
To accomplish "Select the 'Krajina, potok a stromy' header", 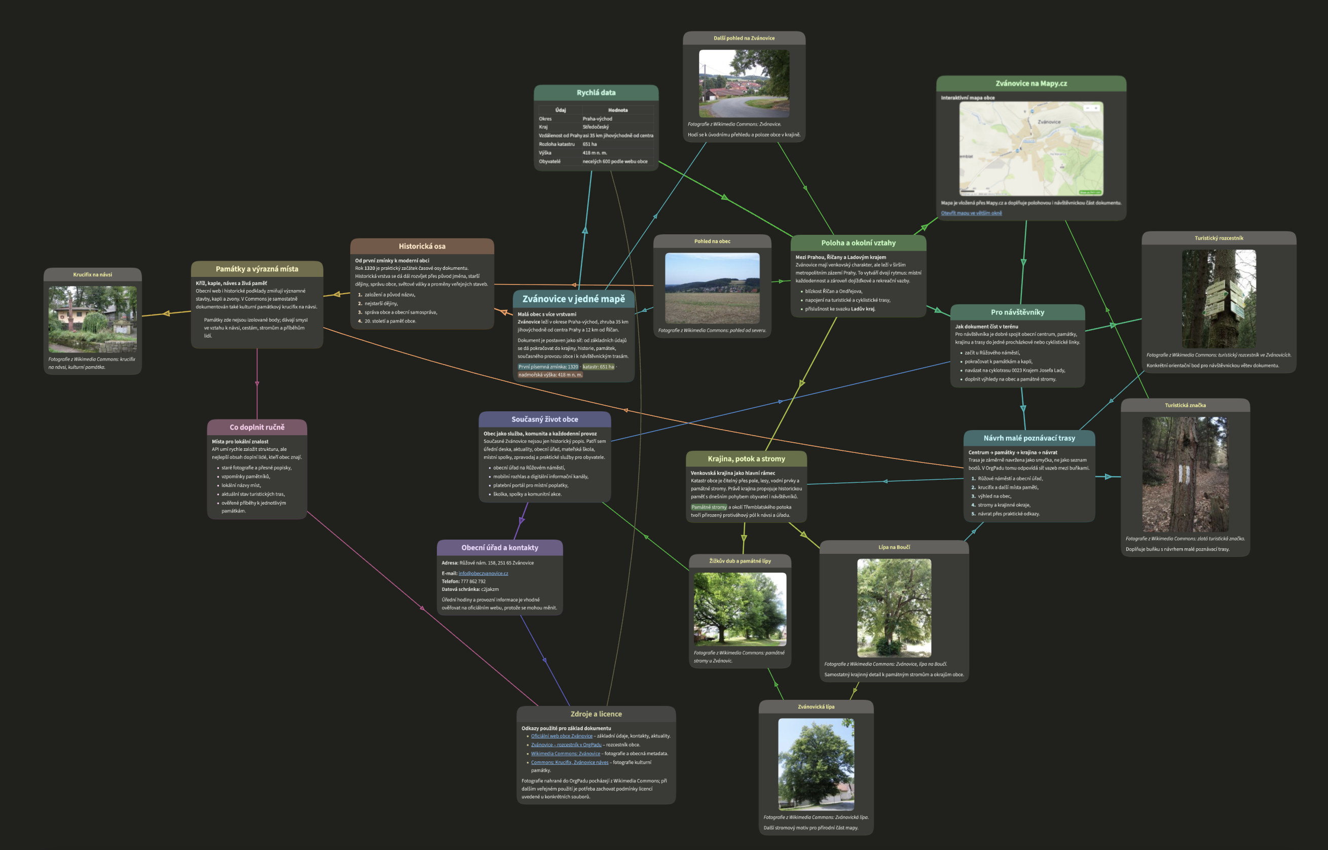I will coord(746,458).
